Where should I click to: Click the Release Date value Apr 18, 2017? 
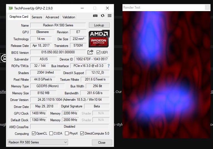click(x=41, y=46)
